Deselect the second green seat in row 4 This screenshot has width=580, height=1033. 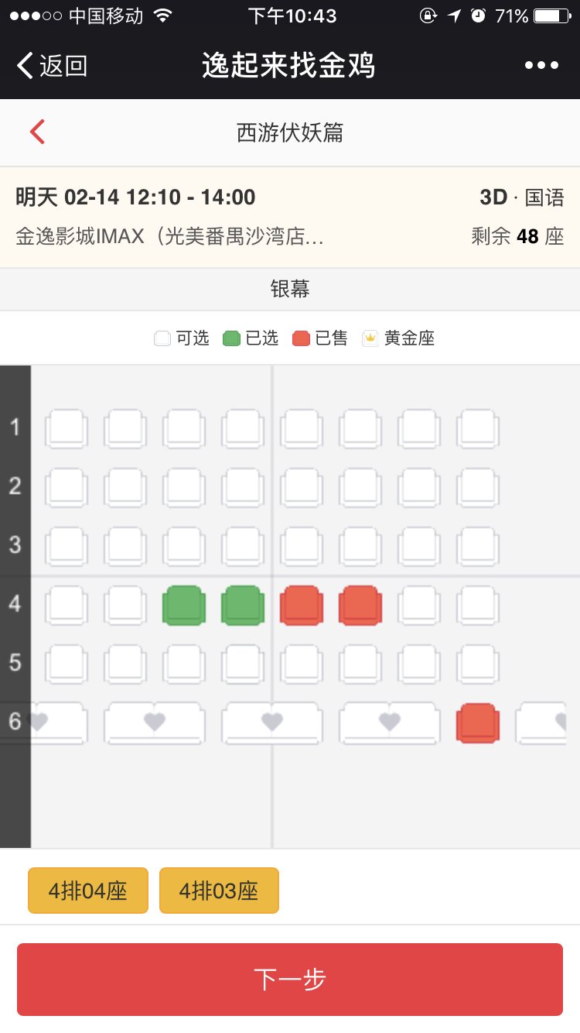[243, 605]
